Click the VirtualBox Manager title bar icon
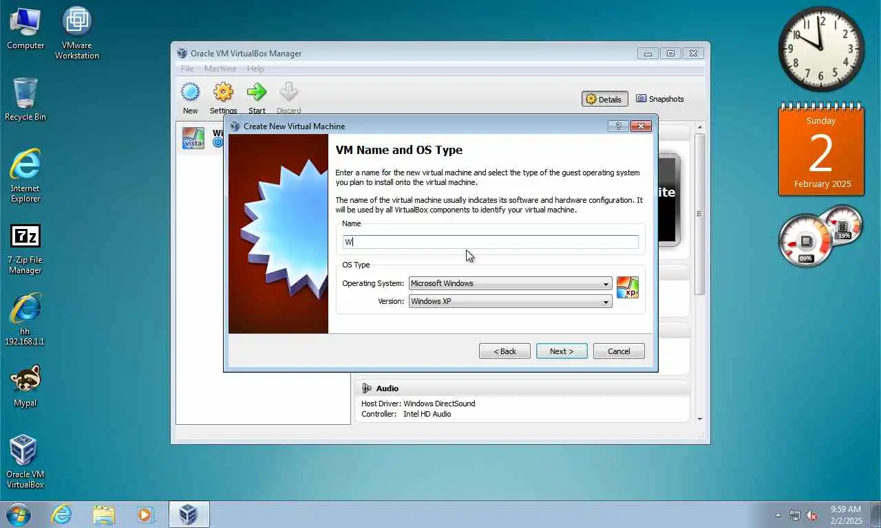Image resolution: width=881 pixels, height=528 pixels. 182,54
